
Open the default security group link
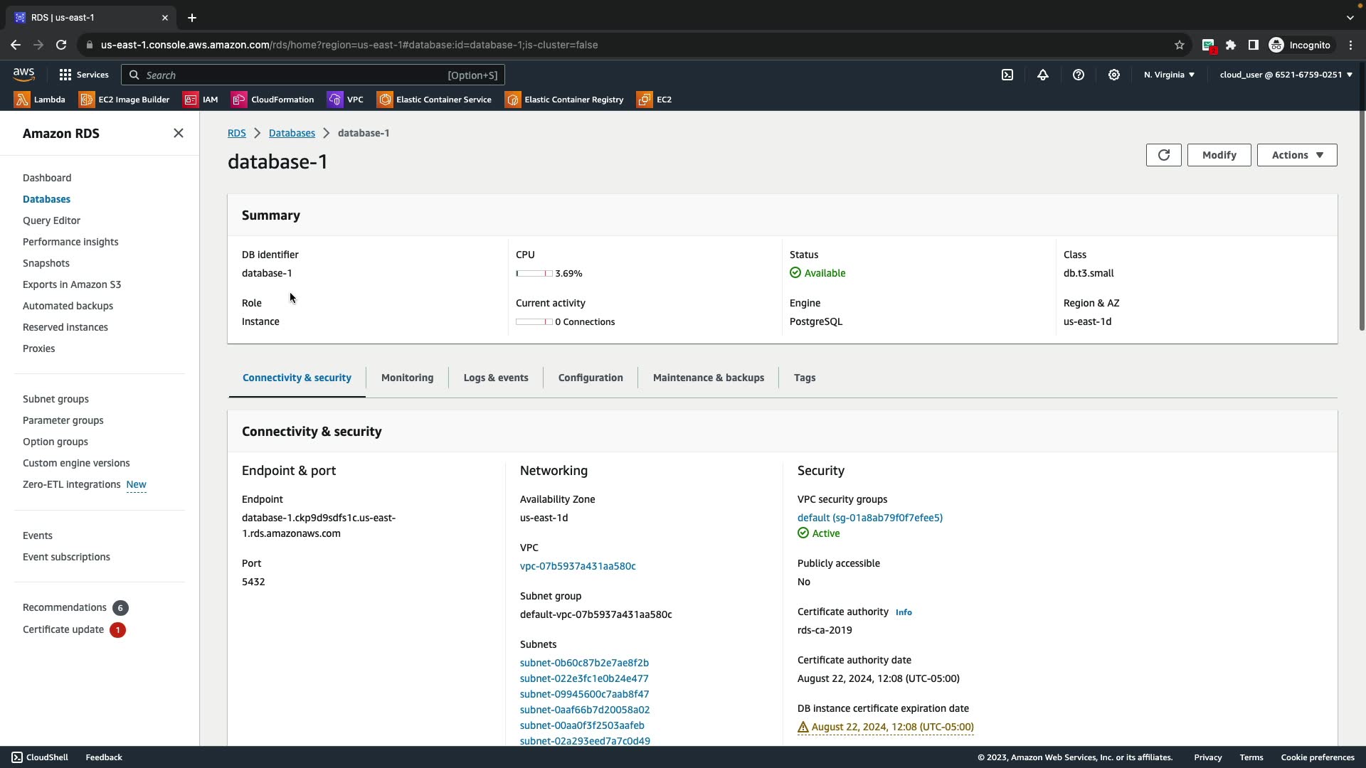point(869,518)
